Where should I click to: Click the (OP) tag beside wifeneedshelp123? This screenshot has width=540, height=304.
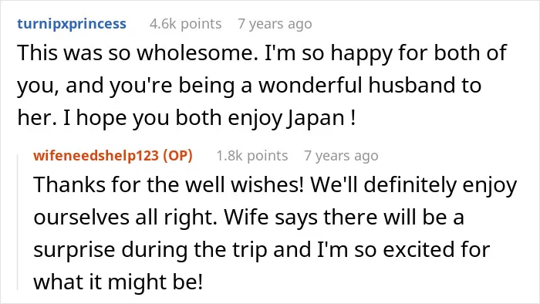(177, 156)
